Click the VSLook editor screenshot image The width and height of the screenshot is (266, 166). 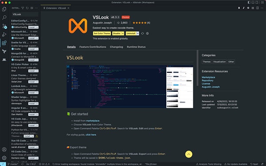click(x=130, y=87)
